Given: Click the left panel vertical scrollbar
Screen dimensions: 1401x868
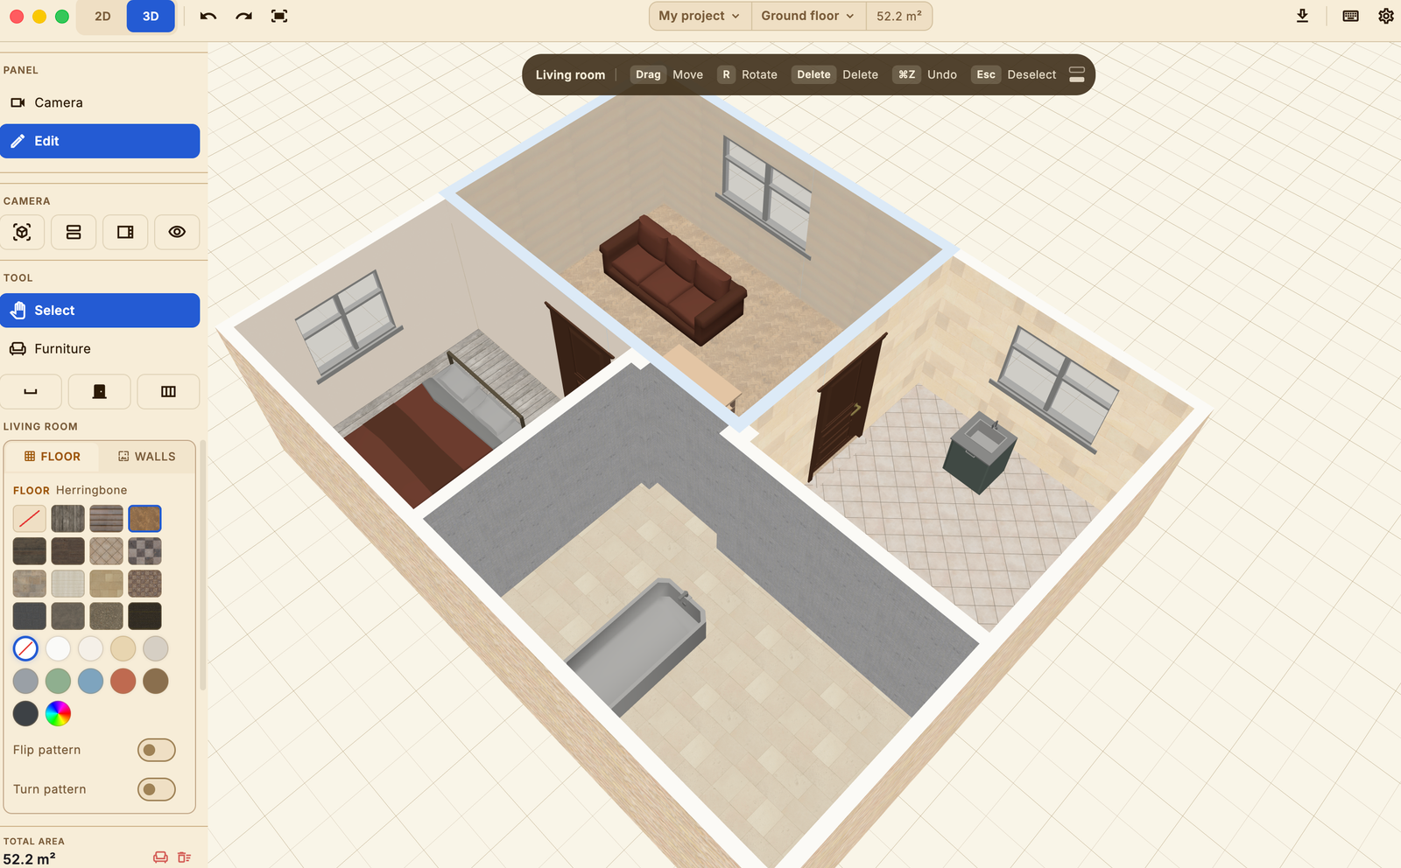Looking at the screenshot, I should pos(203,564).
